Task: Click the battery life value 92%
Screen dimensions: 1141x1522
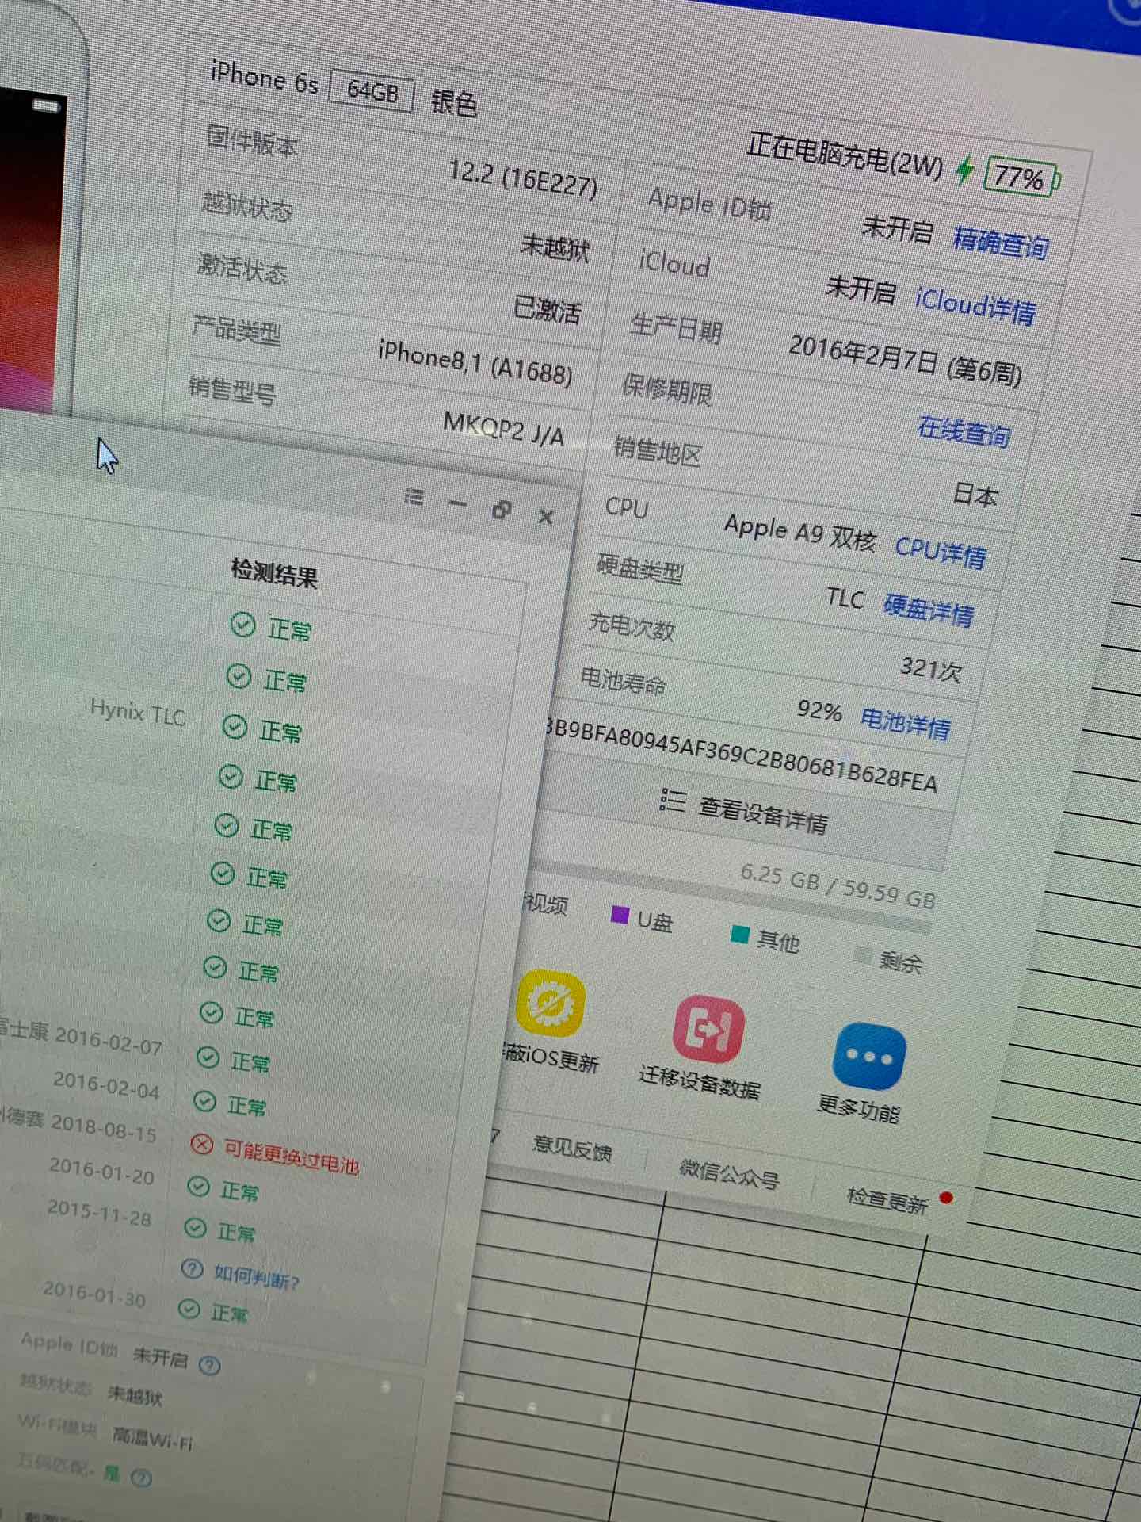Action: coord(819,709)
